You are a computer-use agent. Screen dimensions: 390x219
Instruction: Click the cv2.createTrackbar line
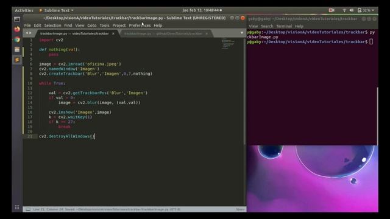(x=96, y=74)
